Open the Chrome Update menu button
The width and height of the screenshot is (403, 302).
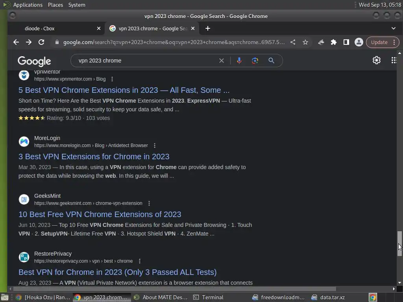point(383,42)
